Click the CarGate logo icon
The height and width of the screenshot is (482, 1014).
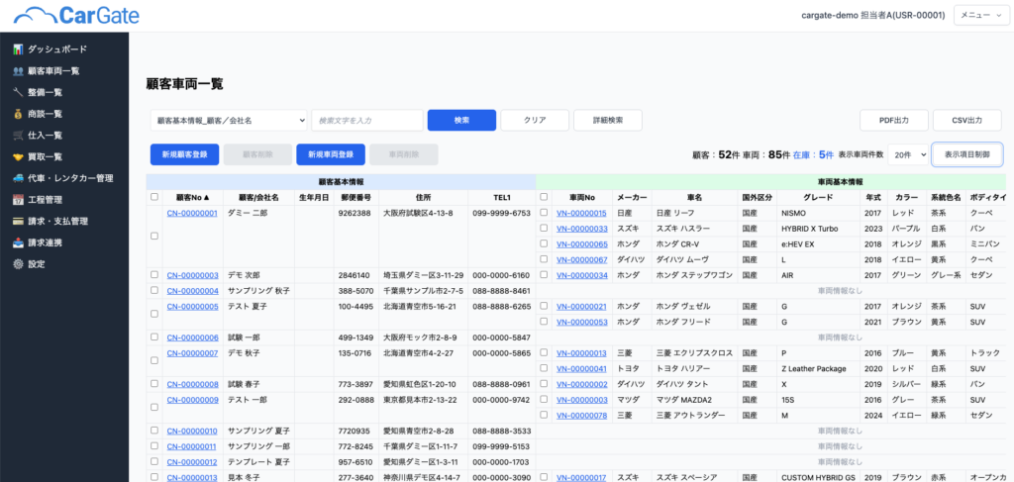36,15
